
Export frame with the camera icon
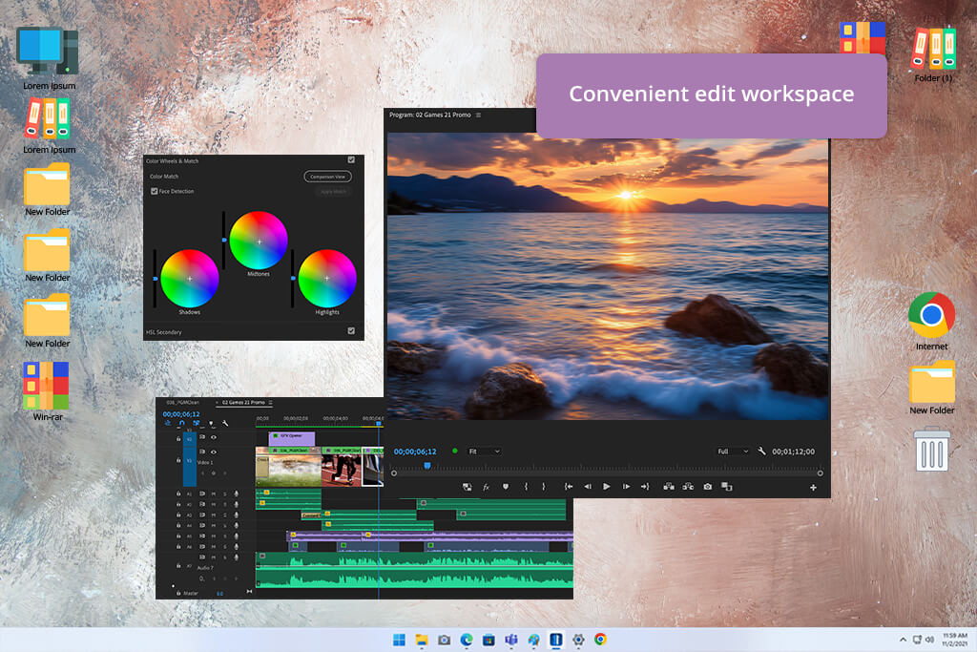(708, 487)
